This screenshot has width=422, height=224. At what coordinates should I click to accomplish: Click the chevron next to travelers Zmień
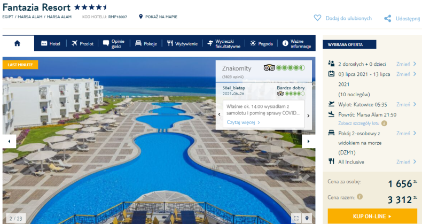coord(415,64)
